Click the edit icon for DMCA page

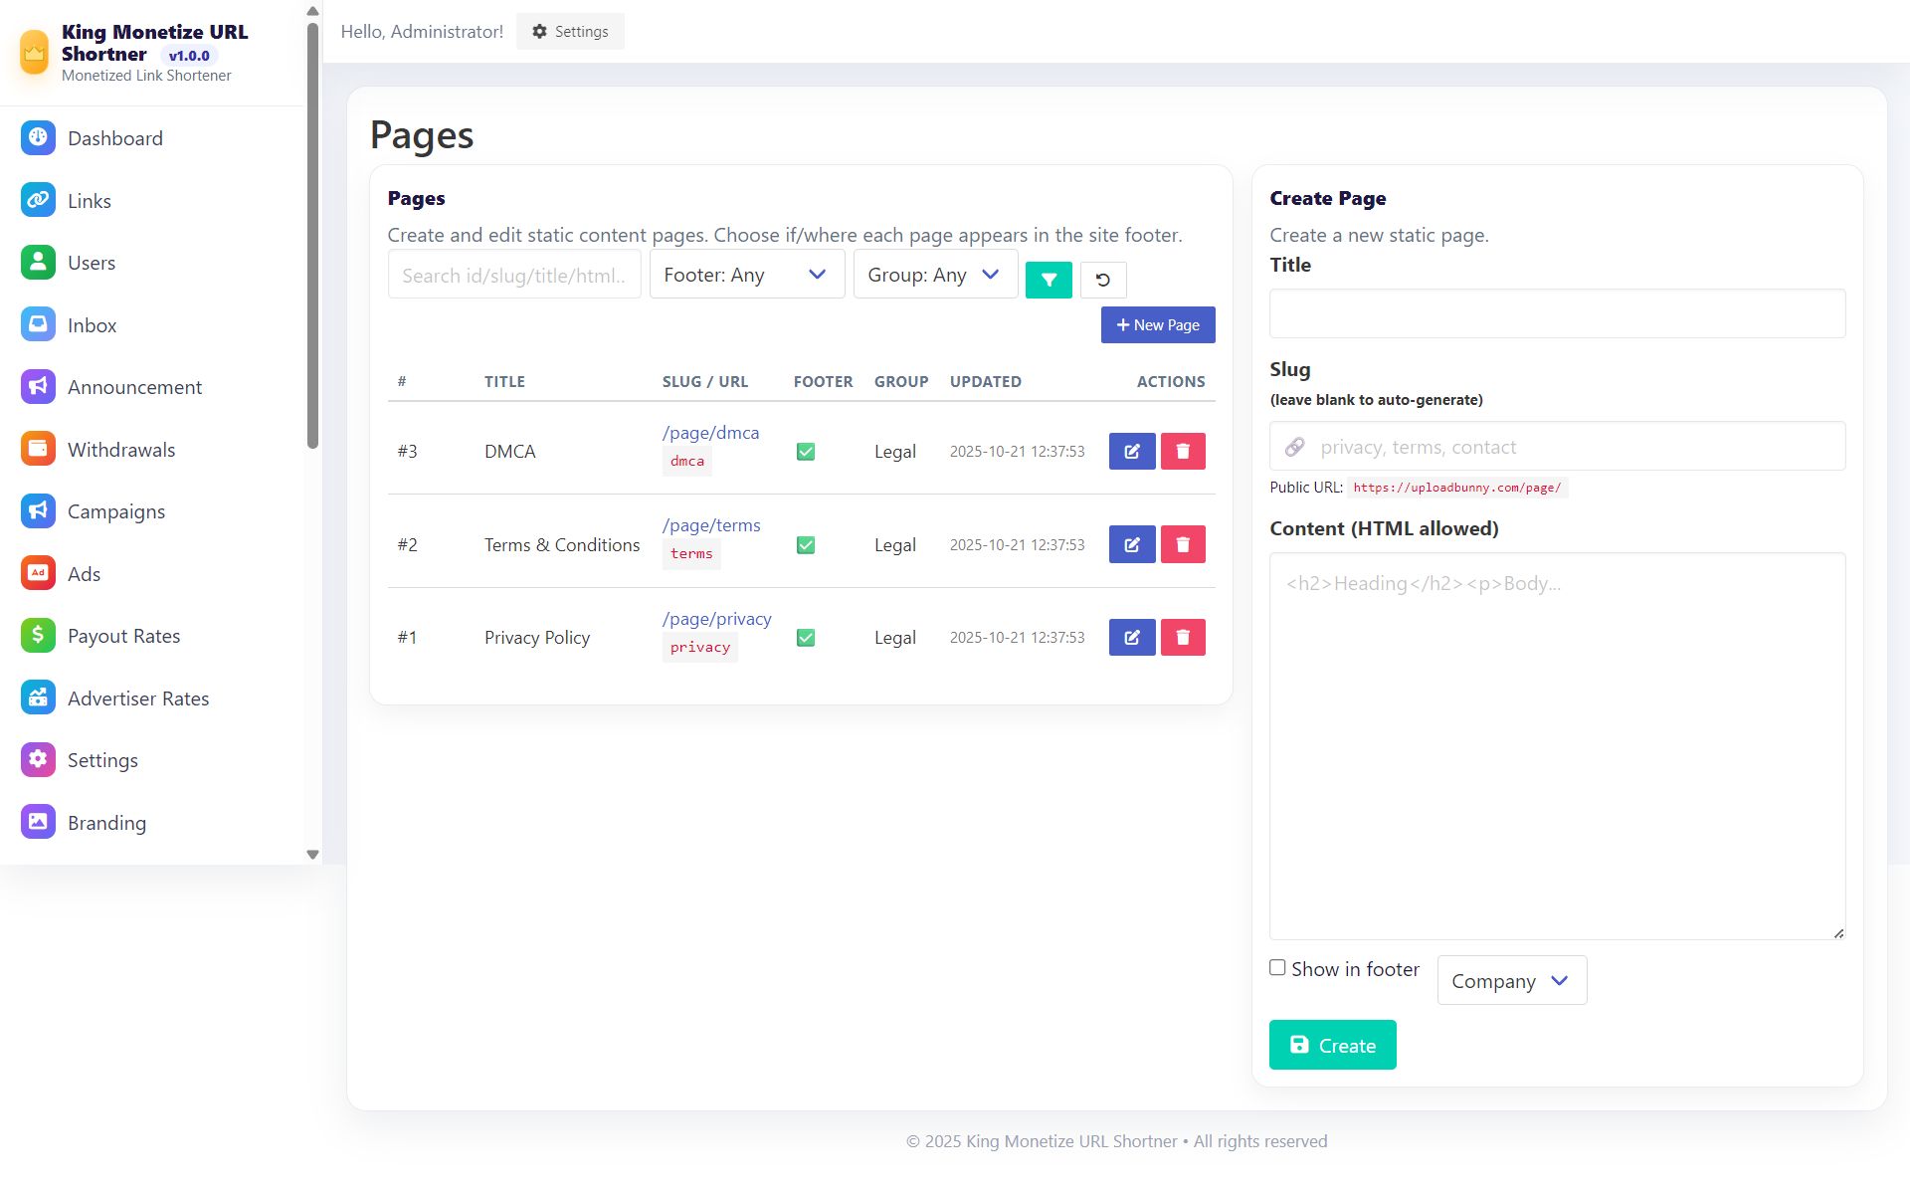click(1131, 452)
